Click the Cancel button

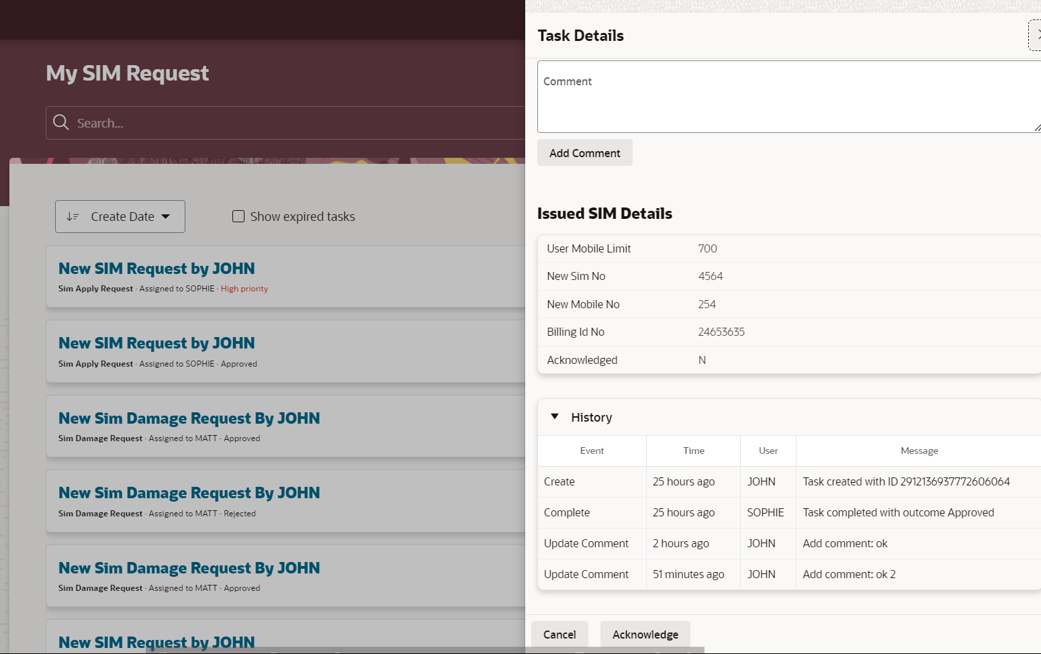coord(559,635)
